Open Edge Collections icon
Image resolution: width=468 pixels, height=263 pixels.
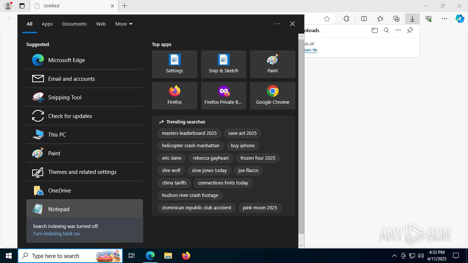[x=396, y=19]
